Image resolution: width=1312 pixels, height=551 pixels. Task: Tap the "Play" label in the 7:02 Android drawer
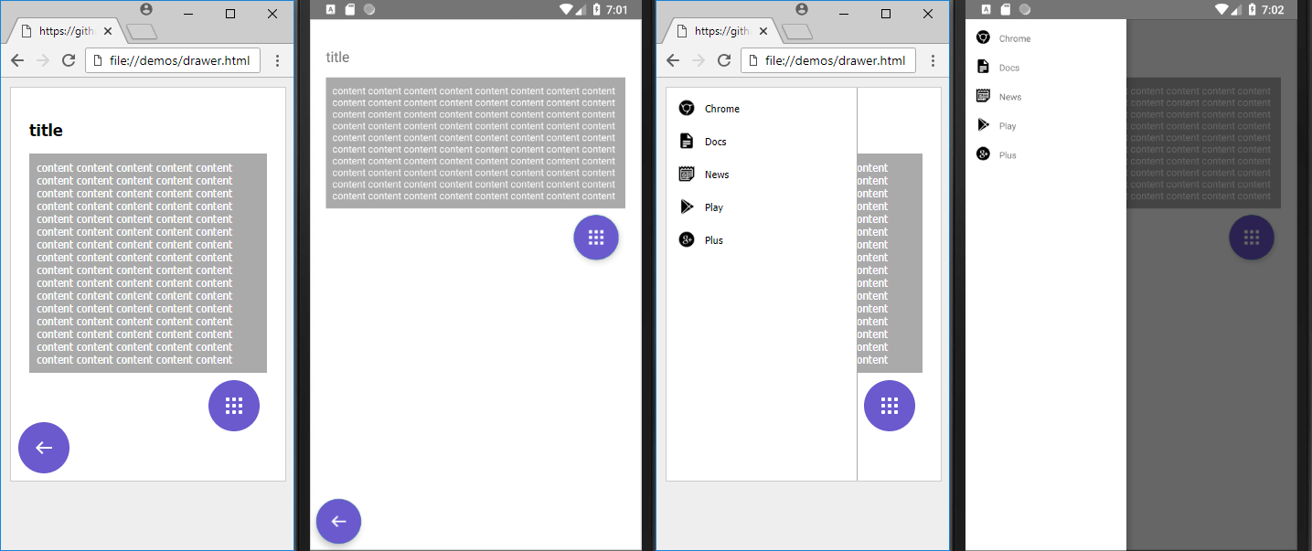(1008, 126)
